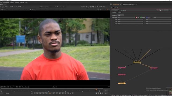This screenshot has width=172, height=96.
Task: Click the viewer refresh icon
Action: [95, 7]
